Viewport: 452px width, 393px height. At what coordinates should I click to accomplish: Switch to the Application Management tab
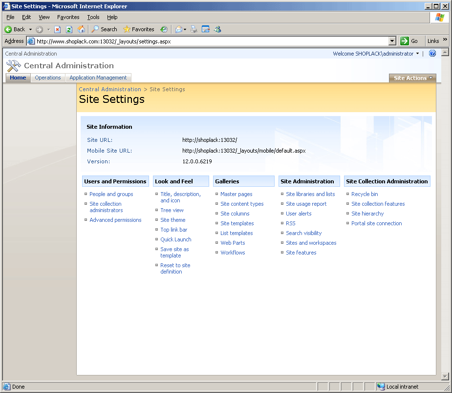98,78
